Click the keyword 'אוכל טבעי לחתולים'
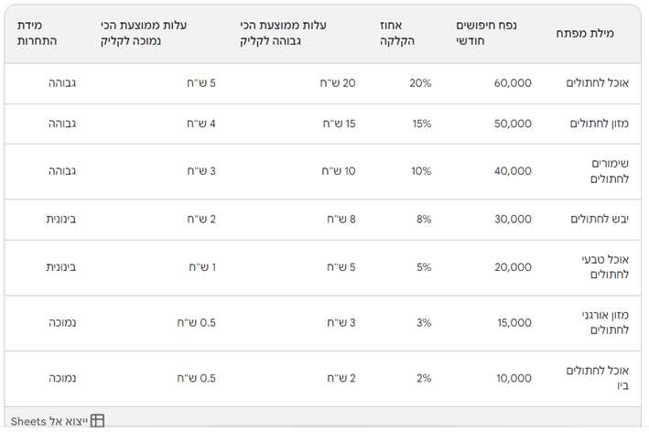Image resolution: width=649 pixels, height=432 pixels. [605, 267]
